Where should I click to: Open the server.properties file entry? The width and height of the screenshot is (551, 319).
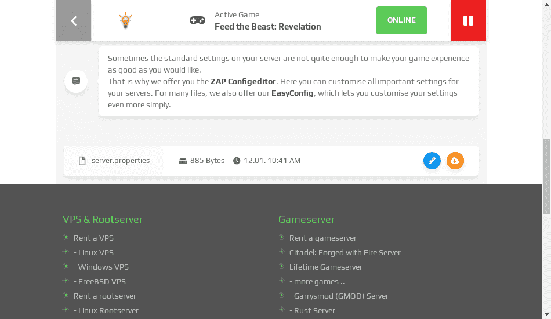(x=120, y=161)
